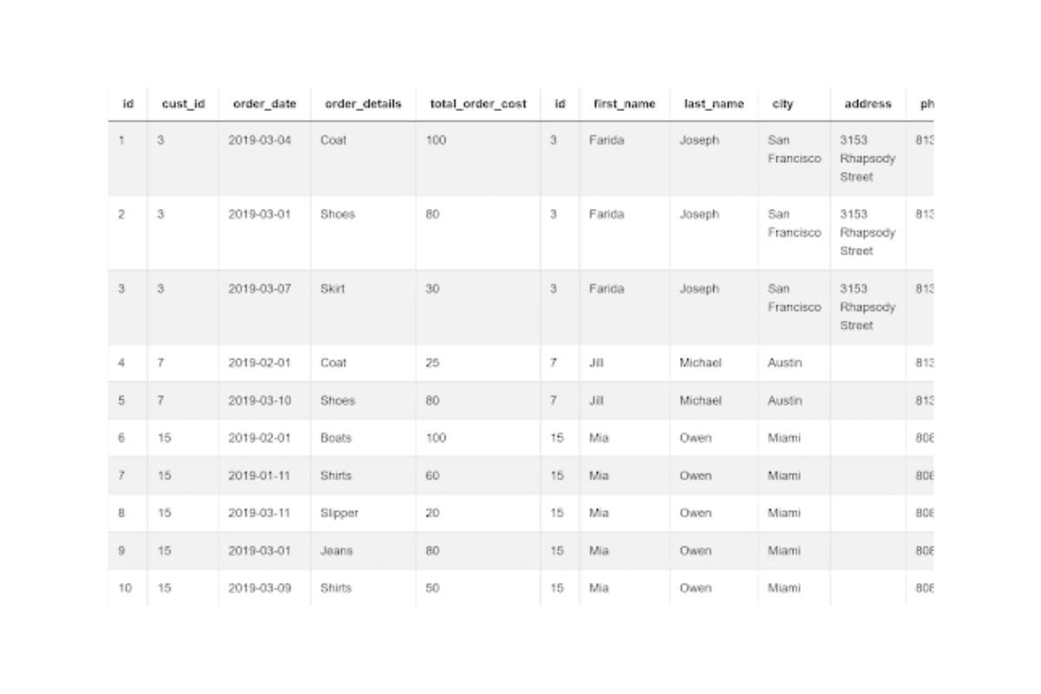Click the order date cell 2019-03-04
1041x694 pixels.
[x=260, y=140]
